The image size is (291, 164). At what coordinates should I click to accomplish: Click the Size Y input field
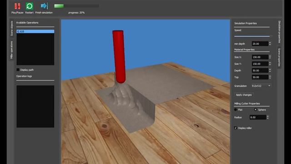click(x=260, y=64)
